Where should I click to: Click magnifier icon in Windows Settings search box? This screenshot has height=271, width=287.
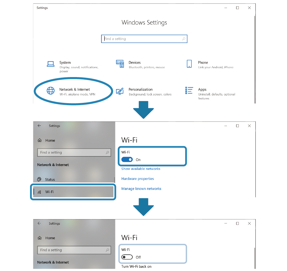[x=184, y=39]
